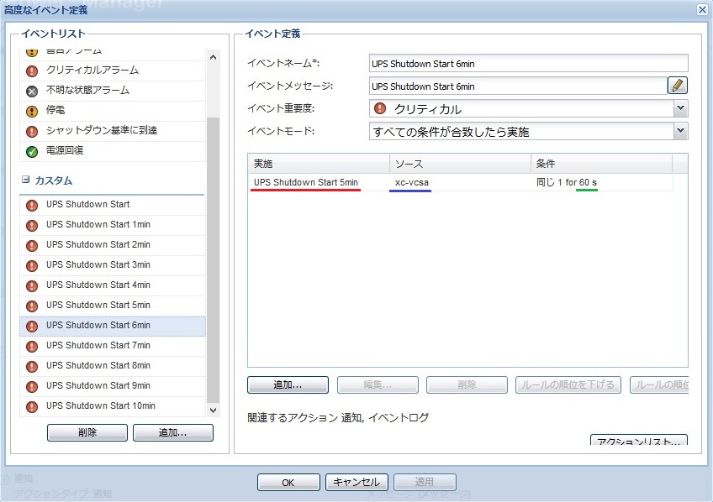
Task: Click the grey X icon for 不明な状態アラーム
Action: point(32,91)
